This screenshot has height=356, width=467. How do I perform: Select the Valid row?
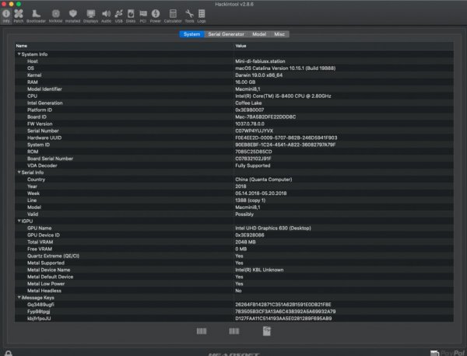tap(234, 214)
